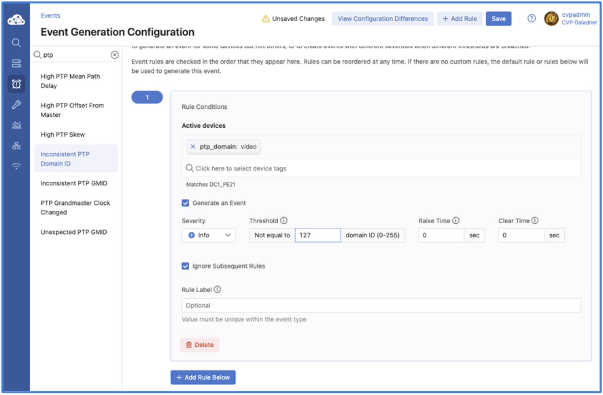Open the devices inventory sidebar icon
The image size is (603, 395).
tap(16, 64)
